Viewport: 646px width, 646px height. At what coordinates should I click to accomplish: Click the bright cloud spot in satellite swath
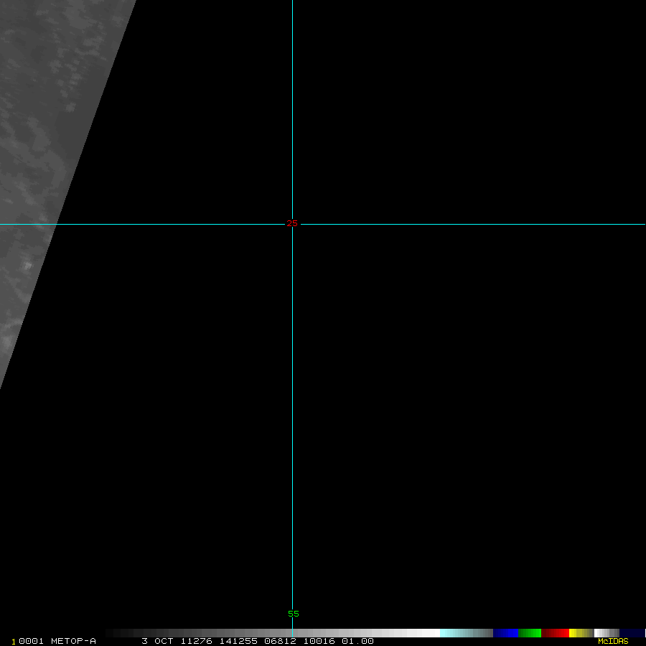(27, 266)
